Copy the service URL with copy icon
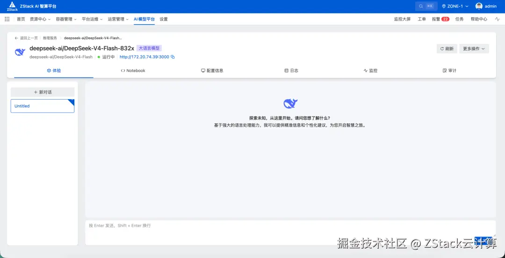Image resolution: width=505 pixels, height=258 pixels. pos(173,57)
